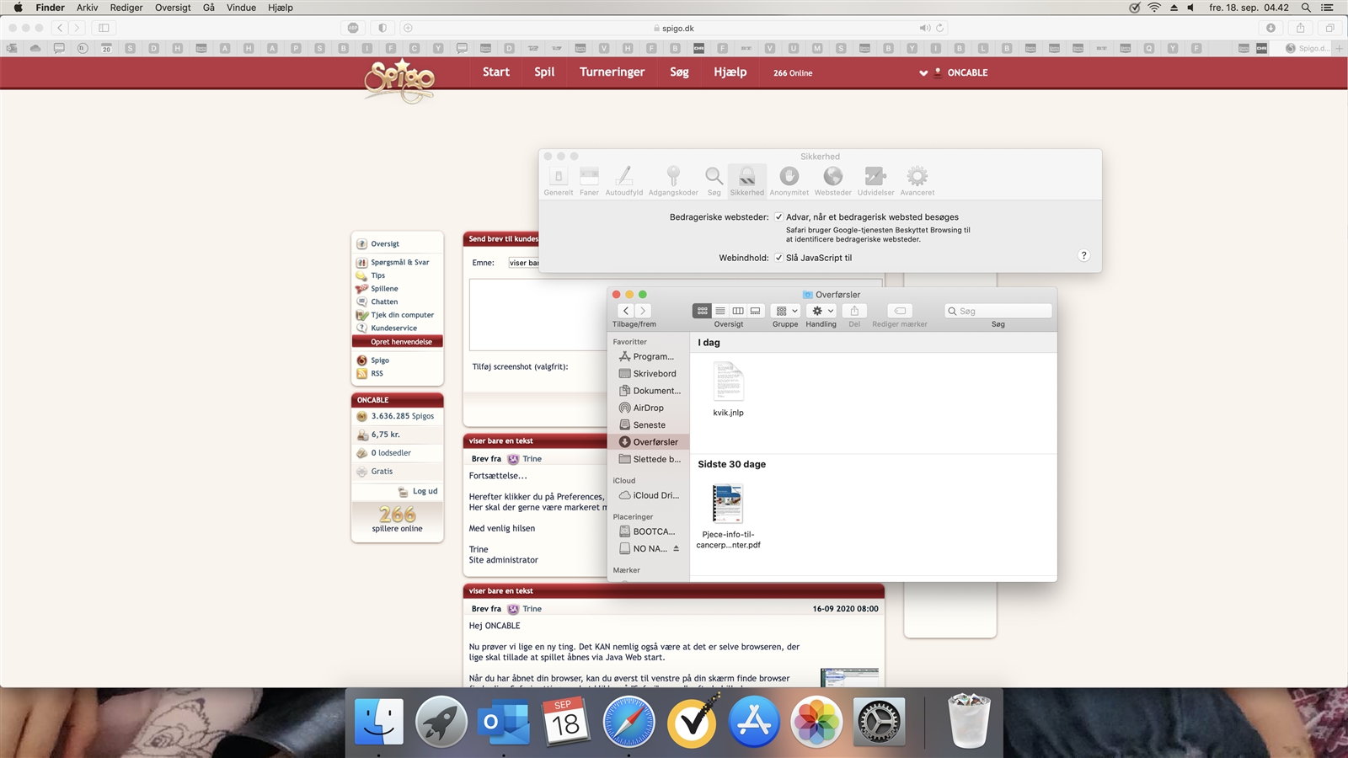The image size is (1348, 758).
Task: Open System Preferences in the Dock
Action: coord(879,723)
